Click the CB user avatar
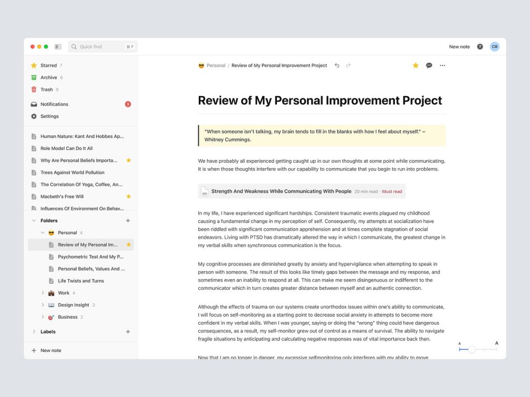530x397 pixels. click(495, 47)
